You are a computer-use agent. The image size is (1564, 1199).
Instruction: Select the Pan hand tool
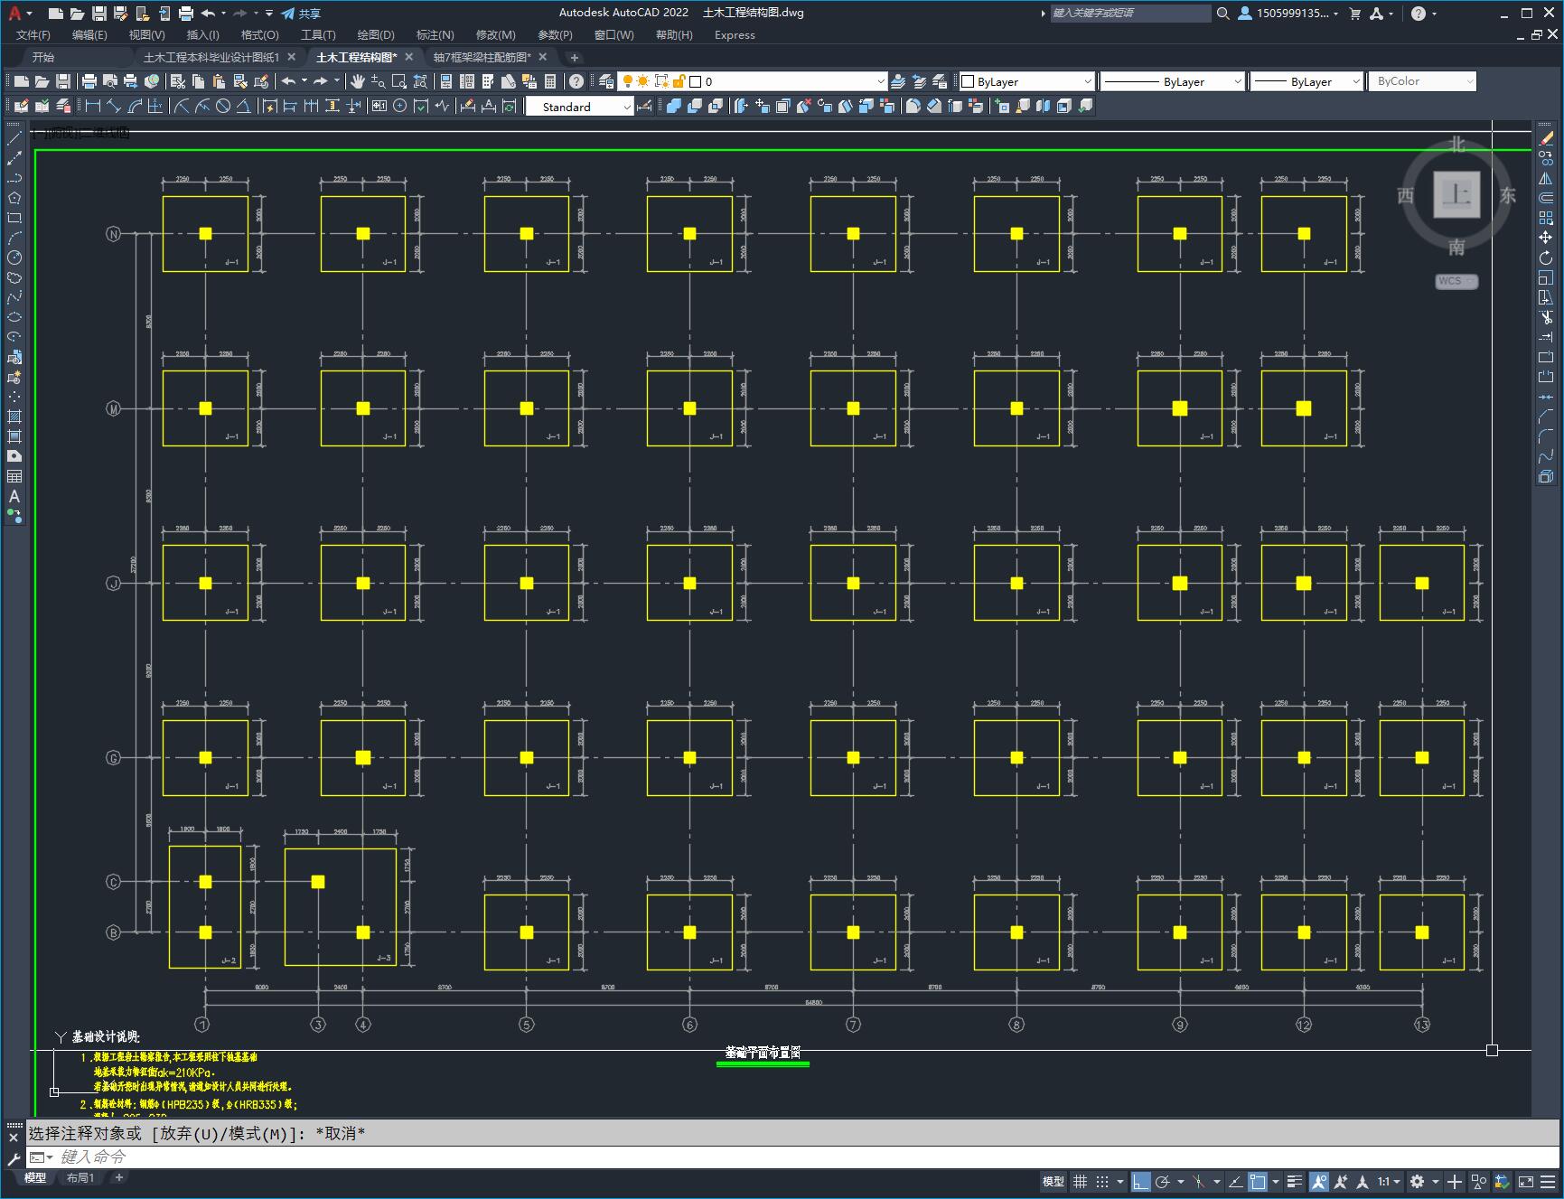(x=358, y=81)
